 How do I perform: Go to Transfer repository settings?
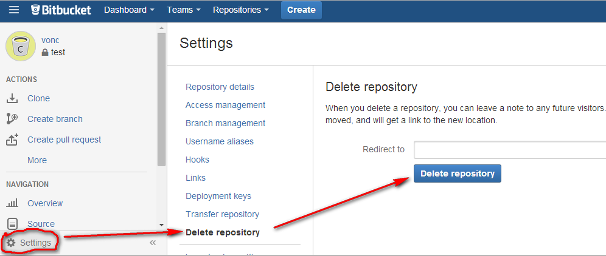point(222,214)
